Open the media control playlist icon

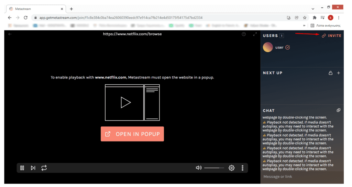pos(322,18)
